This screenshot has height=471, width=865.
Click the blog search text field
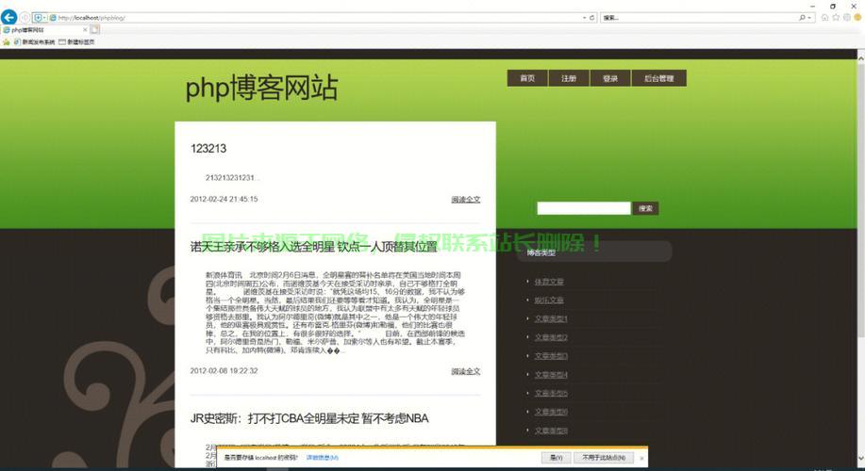click(584, 208)
